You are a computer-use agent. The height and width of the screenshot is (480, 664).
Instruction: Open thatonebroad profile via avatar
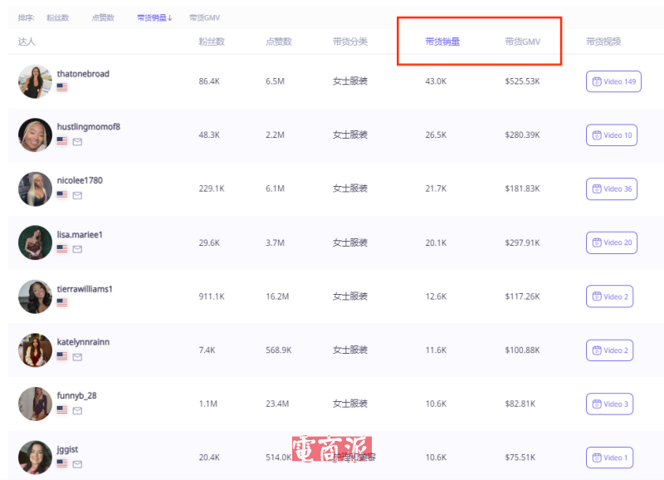point(35,81)
